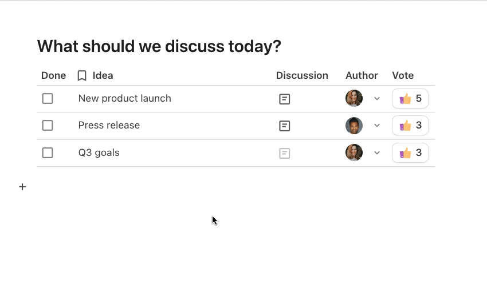
Task: Open discussion notes for Press release
Action: 285,126
